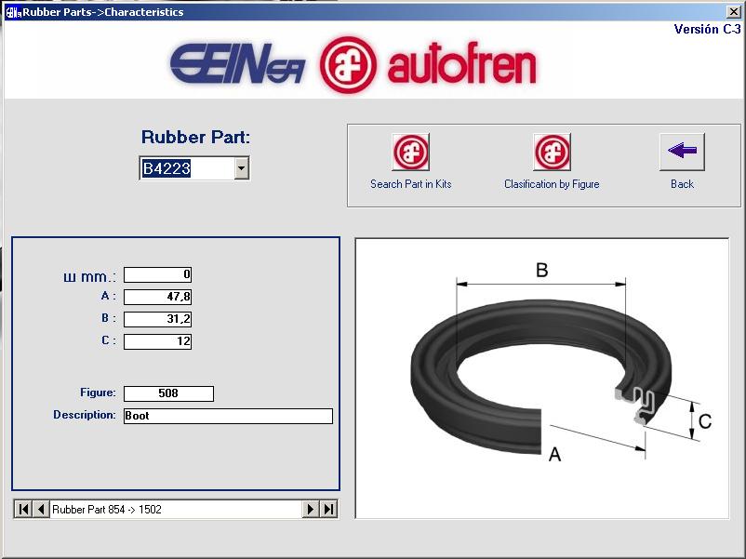Click the Search Part in Kits label
Viewport: 746px width, 559px height.
pos(410,184)
